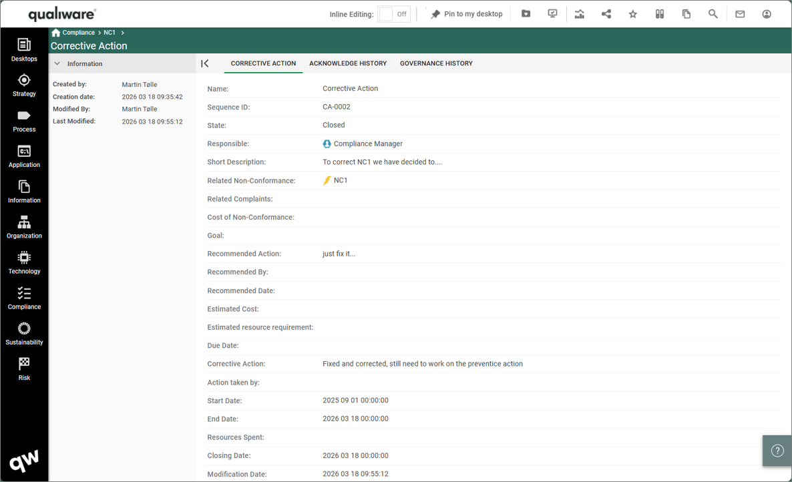Switch to the Acknowledge History tab
The image size is (792, 482).
pyautogui.click(x=347, y=63)
